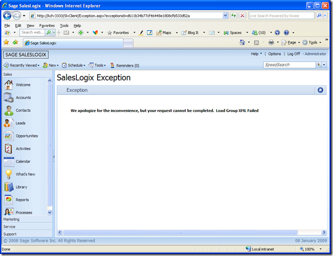Click the Exception panel round arrow icon
Screen dimensions: 333x256
[x=320, y=90]
